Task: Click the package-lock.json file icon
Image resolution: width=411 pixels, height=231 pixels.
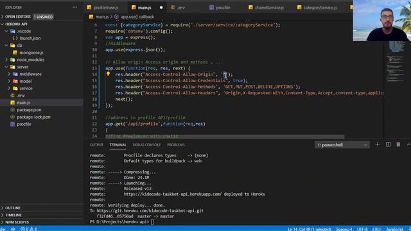Action: 12,117
